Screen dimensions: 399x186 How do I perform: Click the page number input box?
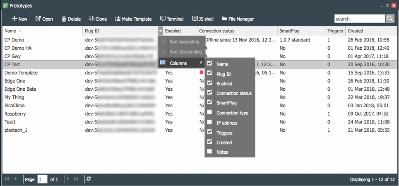pyautogui.click(x=43, y=179)
